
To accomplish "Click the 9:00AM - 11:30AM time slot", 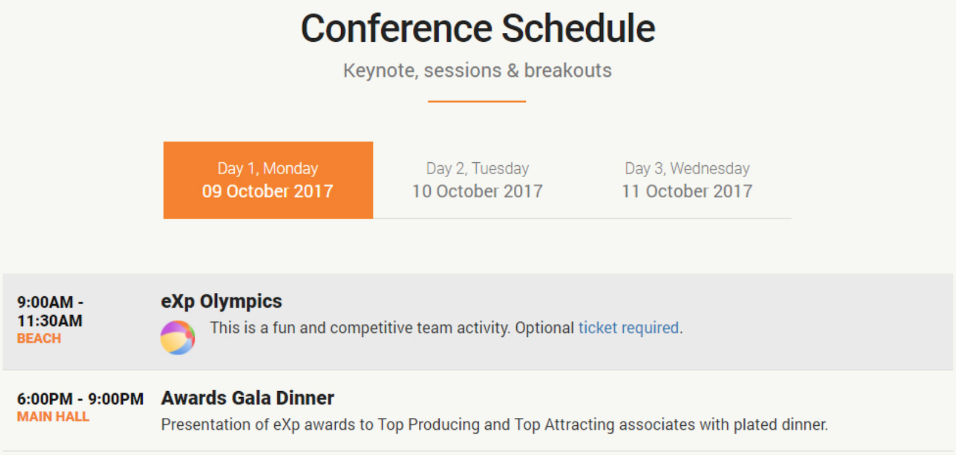I will tap(50, 311).
